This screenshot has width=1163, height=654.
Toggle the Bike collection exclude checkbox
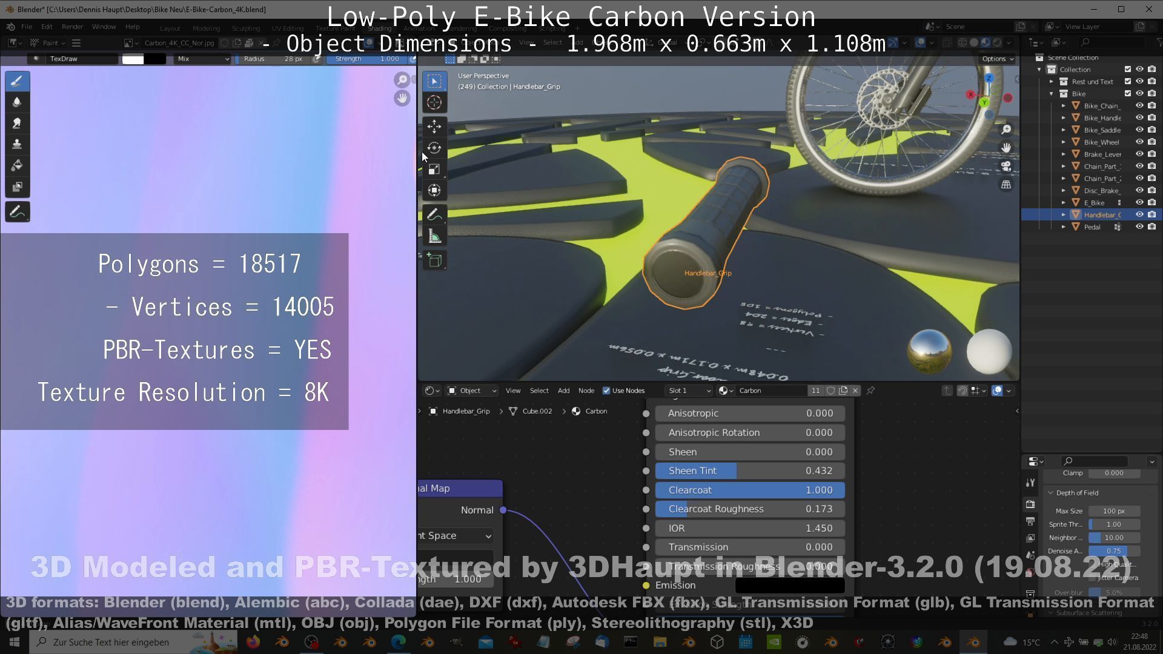(x=1128, y=94)
